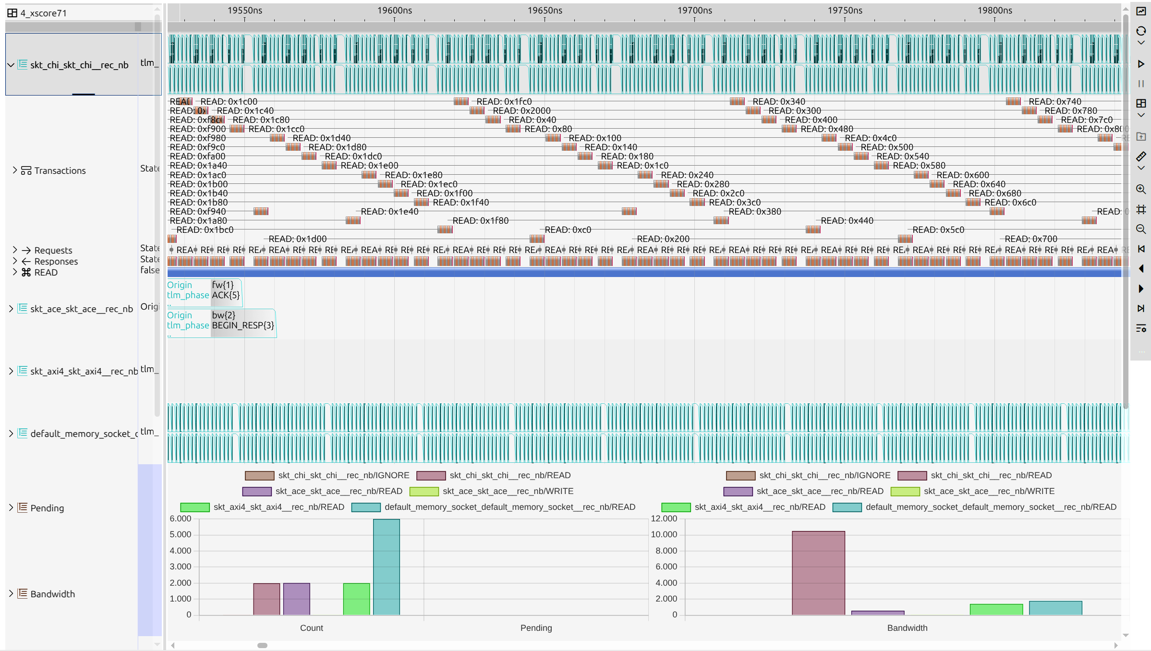This screenshot has width=1151, height=651.
Task: Click the zoom in magnifier icon
Action: [1141, 189]
